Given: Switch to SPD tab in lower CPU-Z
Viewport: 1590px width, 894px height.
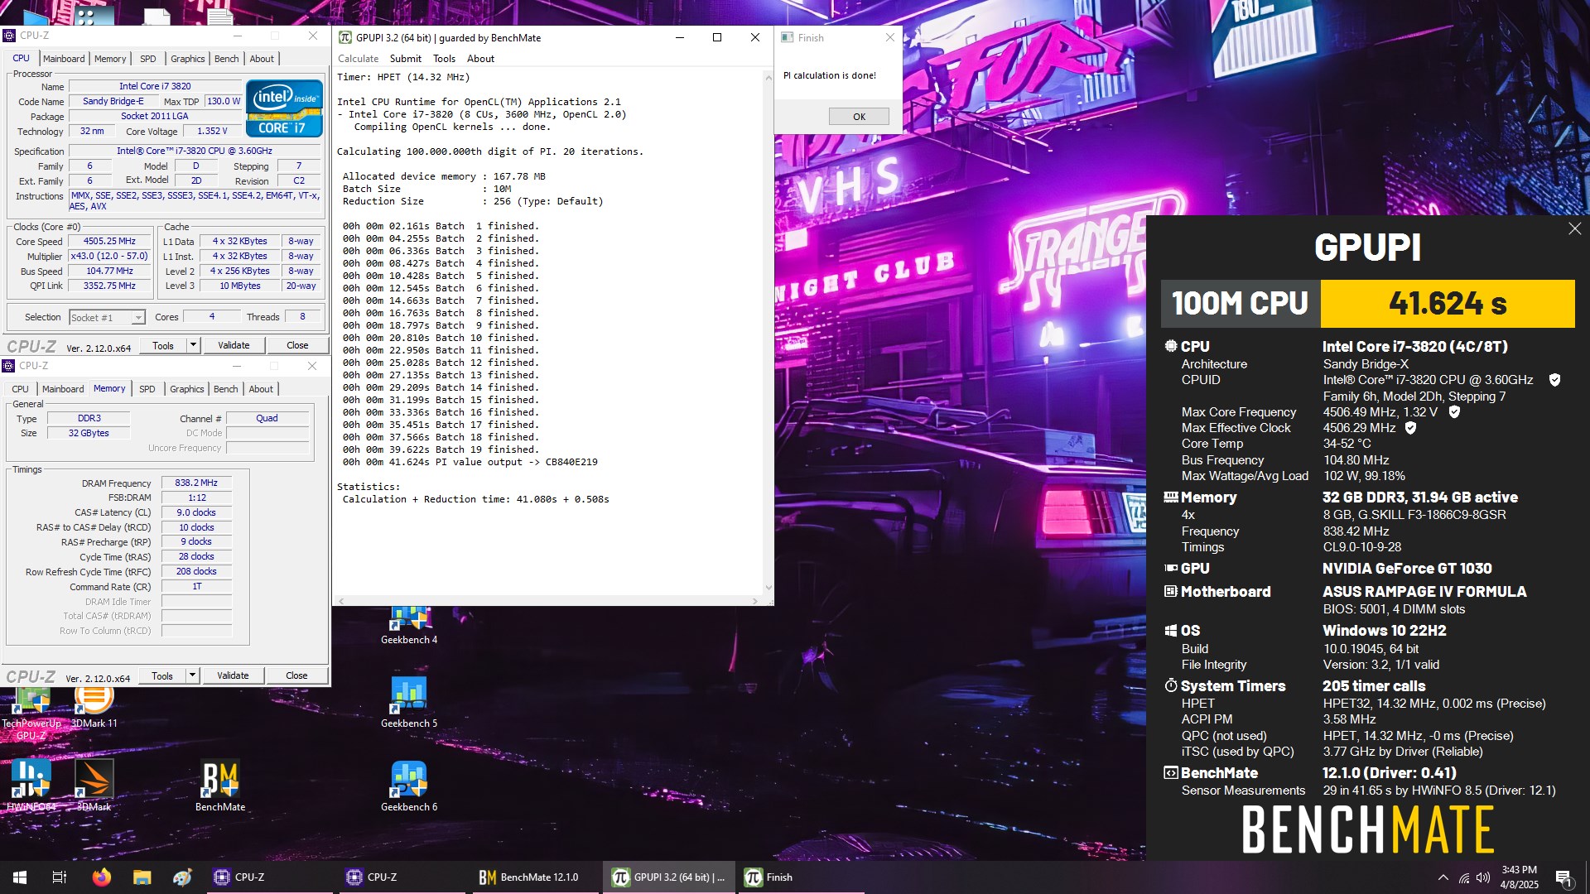Looking at the screenshot, I should pyautogui.click(x=147, y=389).
